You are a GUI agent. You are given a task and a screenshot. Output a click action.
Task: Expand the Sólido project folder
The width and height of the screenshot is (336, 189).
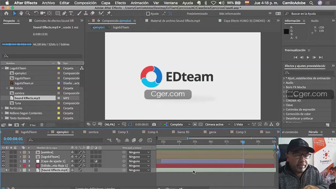7,88
